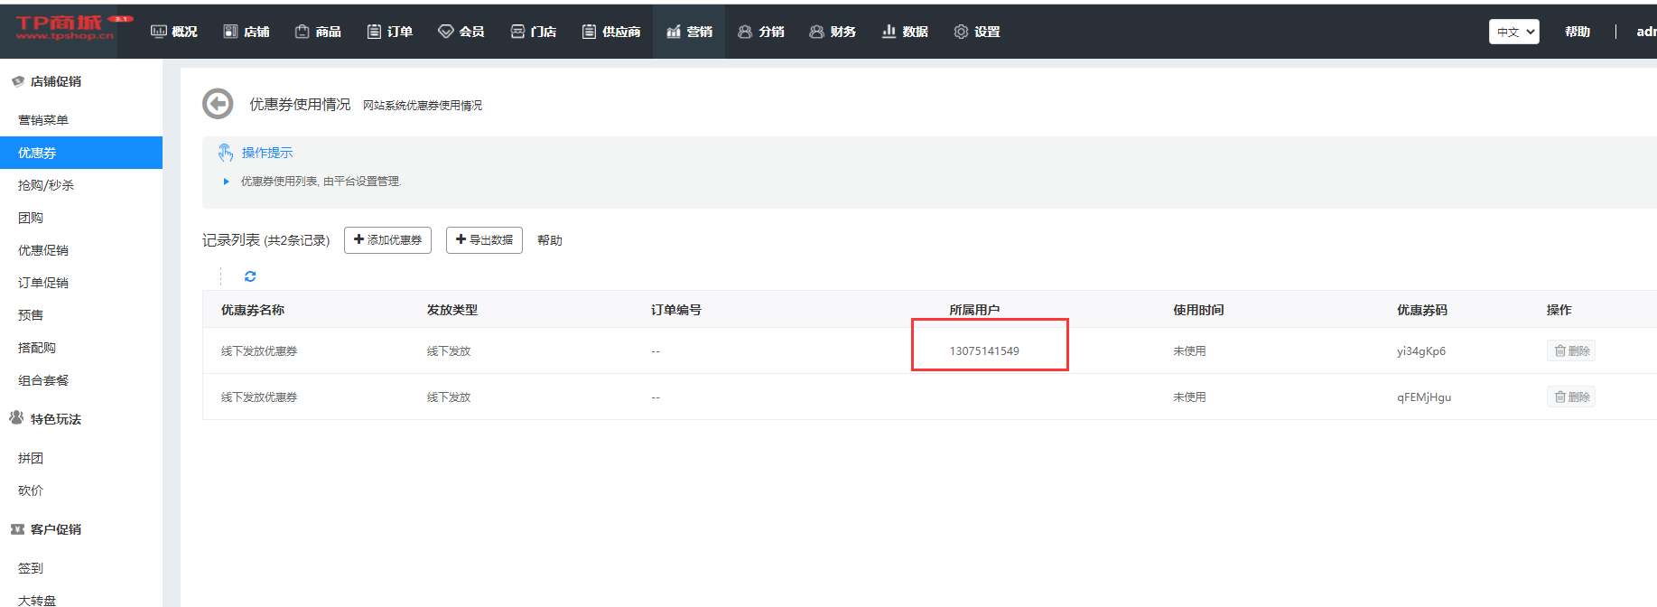Select 抢购/秒杀 in sidebar
Viewport: 1657px width, 607px height.
[x=46, y=185]
